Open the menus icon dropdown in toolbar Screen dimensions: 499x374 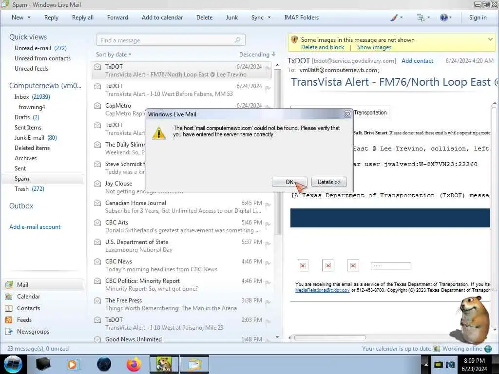423,18
